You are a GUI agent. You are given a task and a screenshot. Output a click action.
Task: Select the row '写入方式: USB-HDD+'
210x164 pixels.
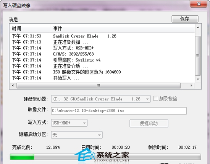coord(102,48)
